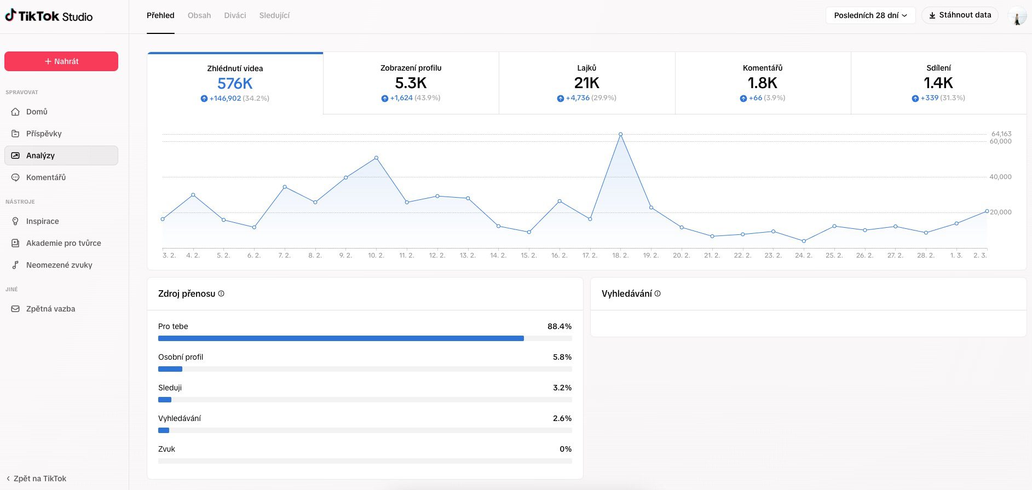Open Inspirace lightbulb item
The height and width of the screenshot is (490, 1032).
(42, 221)
